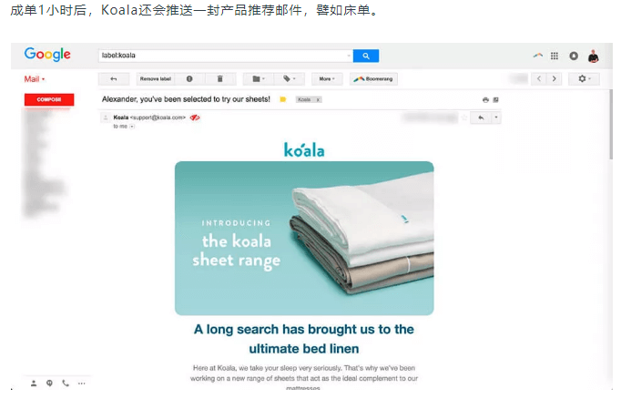Click the blue search magnifier button
The height and width of the screenshot is (409, 621).
(365, 56)
